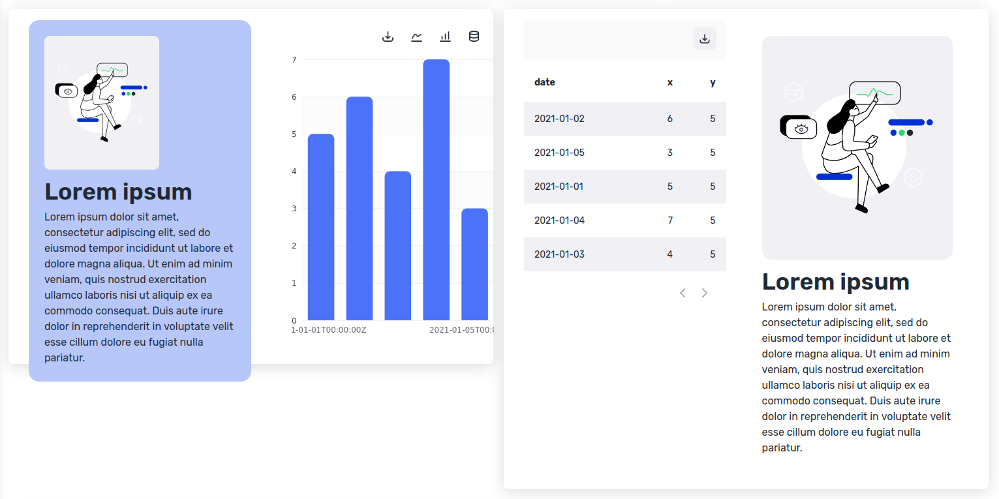Click the first bar with value 5
This screenshot has height=499, width=999.
click(321, 227)
